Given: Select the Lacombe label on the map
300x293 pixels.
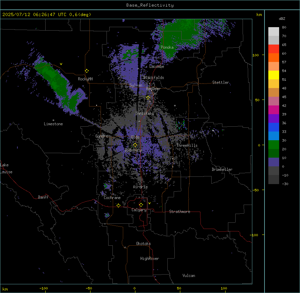Looking at the screenshot, I should pos(157,66).
